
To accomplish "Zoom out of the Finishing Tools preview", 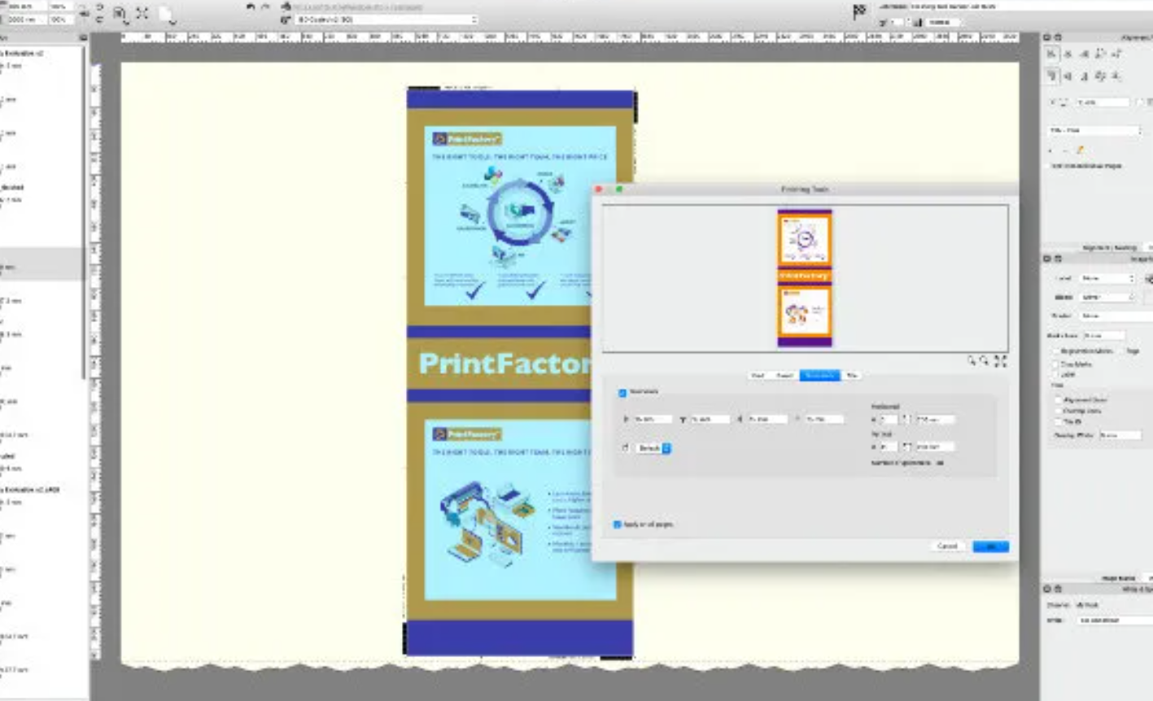I will (x=985, y=361).
